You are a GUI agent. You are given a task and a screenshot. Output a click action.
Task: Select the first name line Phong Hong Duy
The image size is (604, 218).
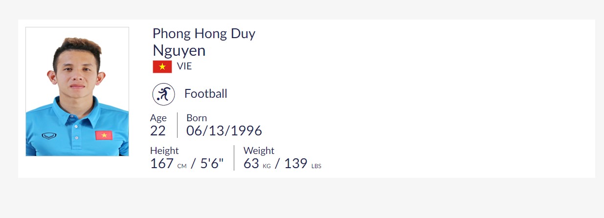point(203,34)
